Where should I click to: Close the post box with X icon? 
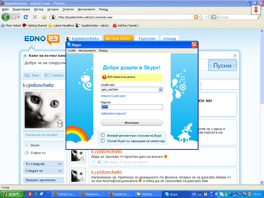click(x=235, y=55)
